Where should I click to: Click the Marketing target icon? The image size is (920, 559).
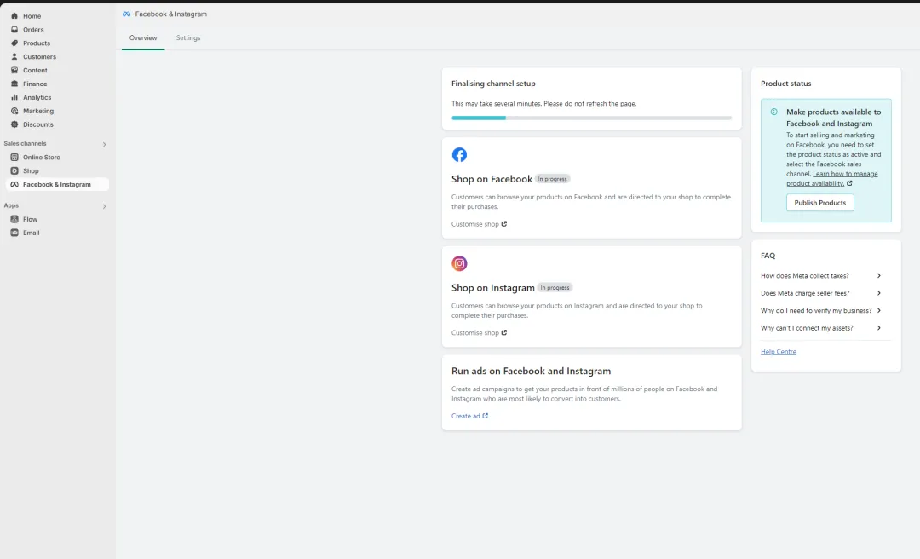click(x=14, y=111)
